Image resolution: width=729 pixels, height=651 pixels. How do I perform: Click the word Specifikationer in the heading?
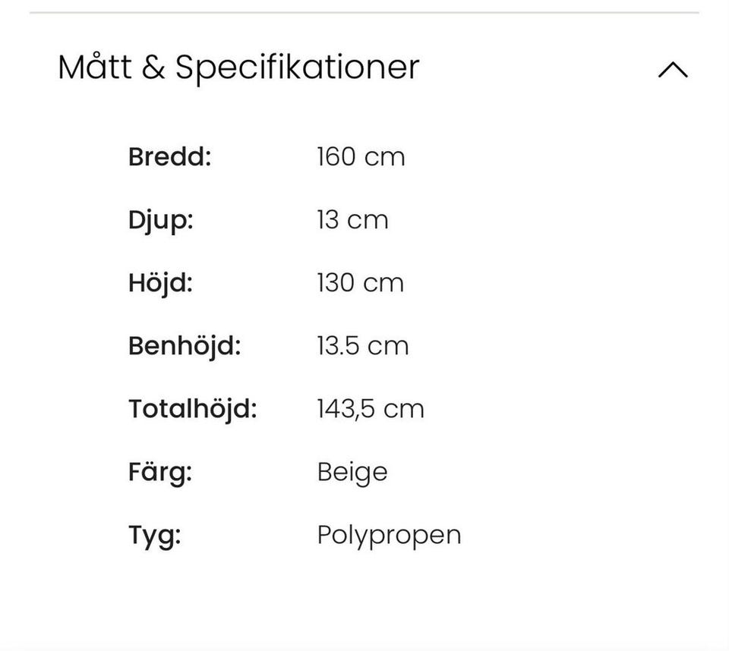point(297,68)
